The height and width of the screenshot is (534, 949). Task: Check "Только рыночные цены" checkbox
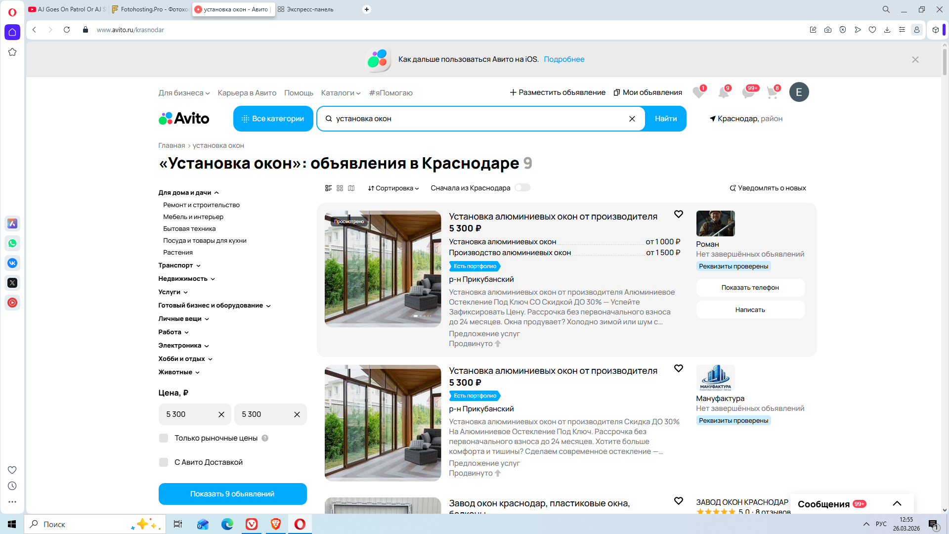tap(164, 438)
